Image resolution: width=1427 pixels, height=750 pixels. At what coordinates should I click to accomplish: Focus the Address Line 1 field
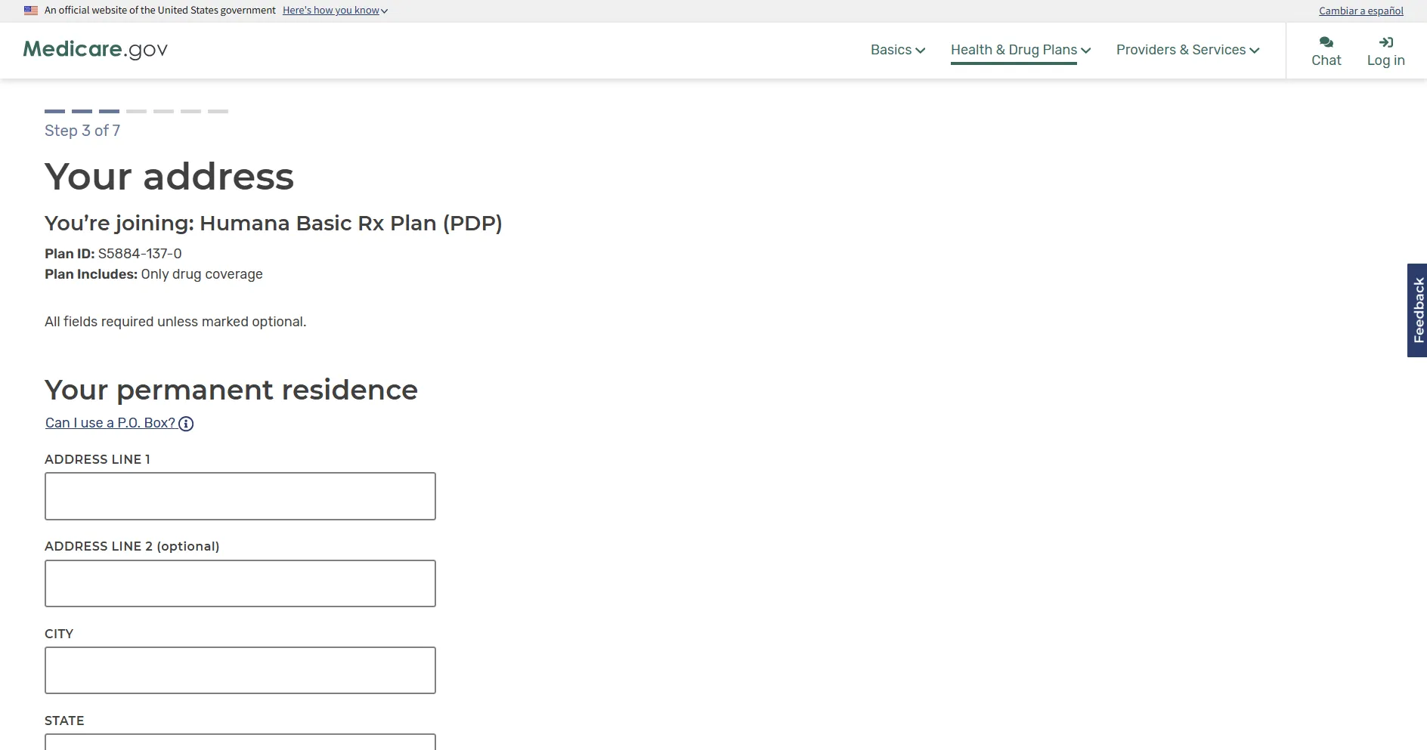pos(240,496)
